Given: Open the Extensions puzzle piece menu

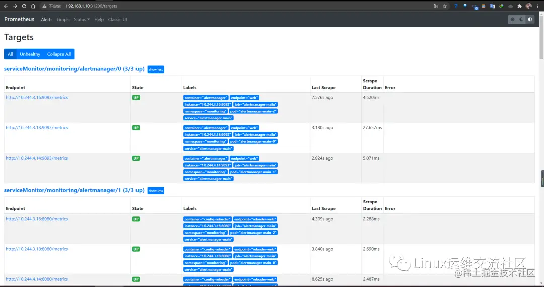Looking at the screenshot, I should point(519,6).
